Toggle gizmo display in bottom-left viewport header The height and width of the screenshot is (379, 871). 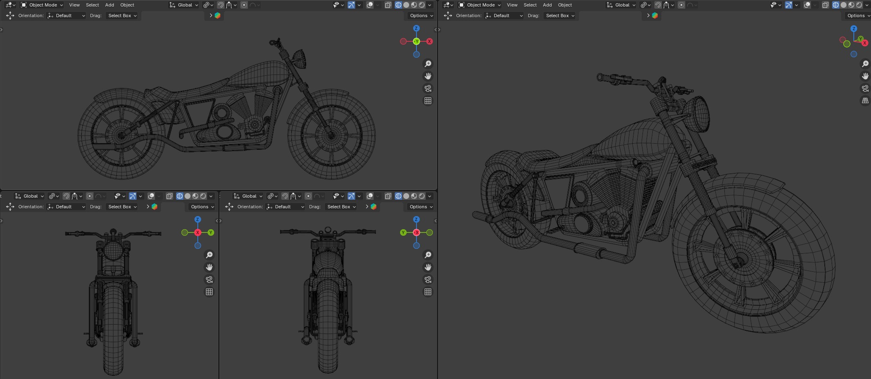[x=132, y=196]
